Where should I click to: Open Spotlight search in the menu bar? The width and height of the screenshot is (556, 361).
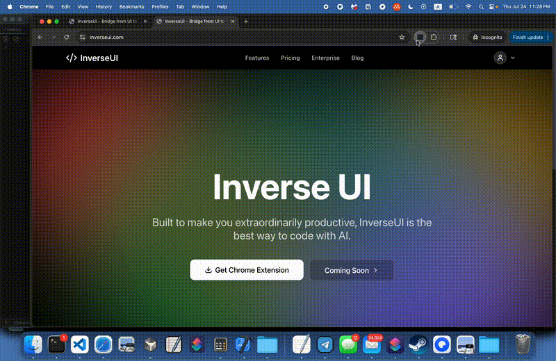(481, 7)
